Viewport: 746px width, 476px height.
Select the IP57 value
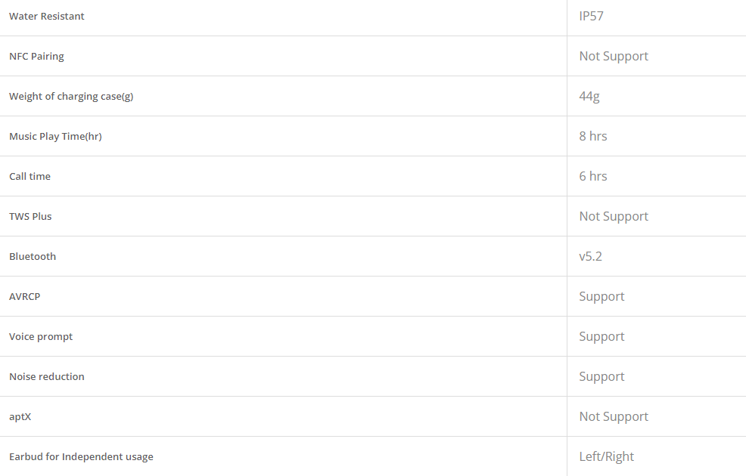coord(591,16)
